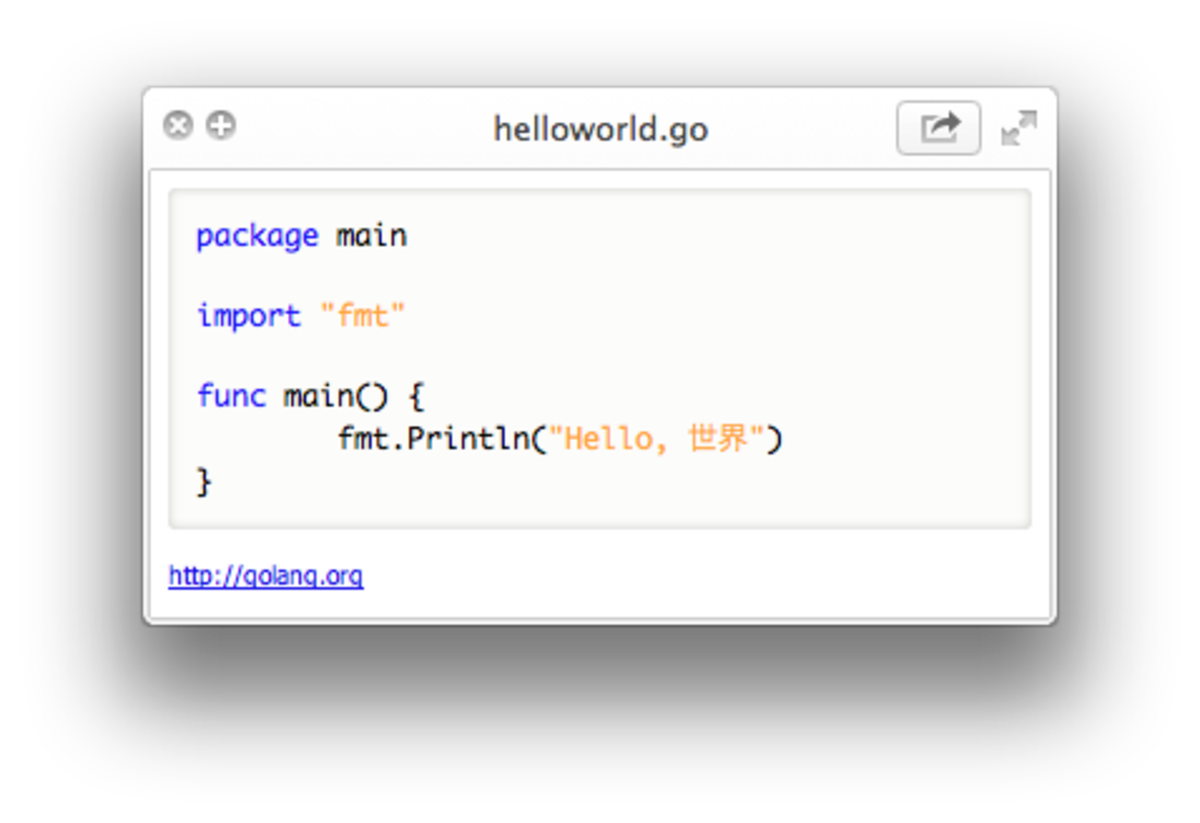The image size is (1200, 823).
Task: Click the blue "func" keyword
Action: [231, 397]
